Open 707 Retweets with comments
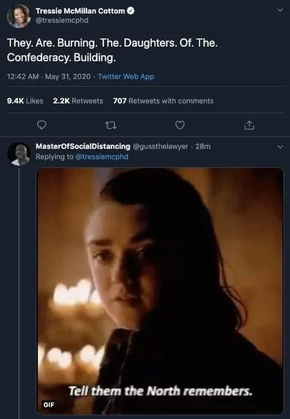This screenshot has height=419, width=290. click(x=163, y=101)
